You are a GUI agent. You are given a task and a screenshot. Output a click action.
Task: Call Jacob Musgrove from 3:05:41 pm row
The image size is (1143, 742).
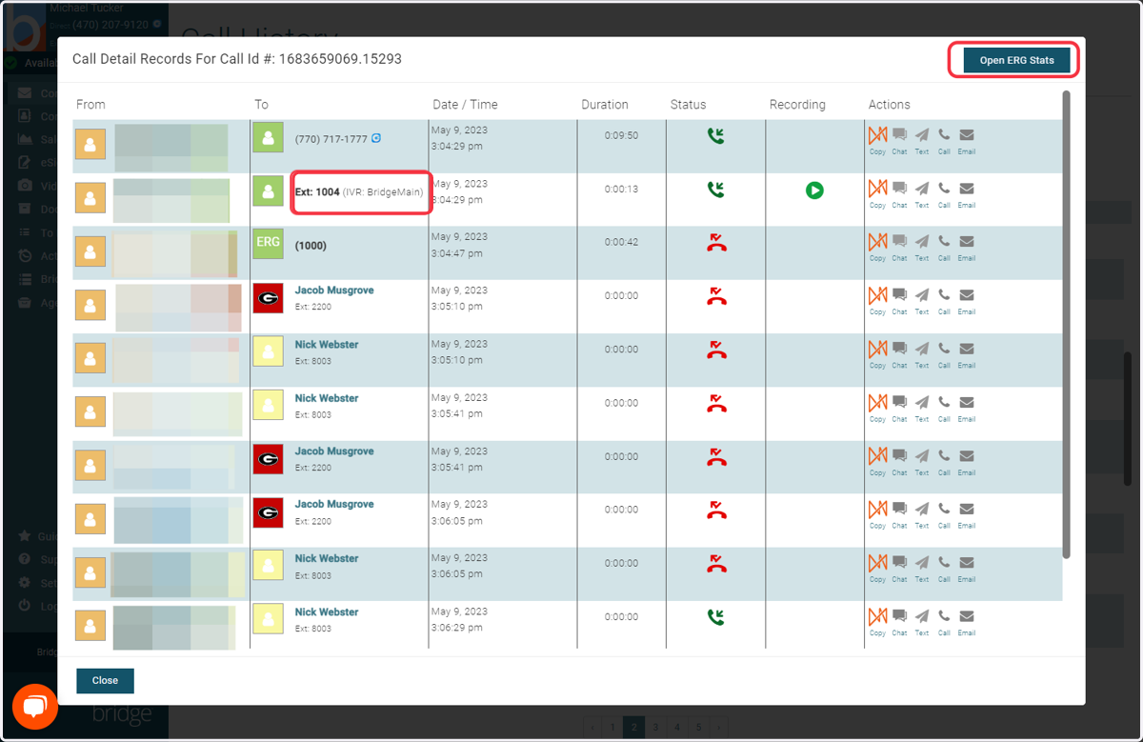(x=944, y=461)
